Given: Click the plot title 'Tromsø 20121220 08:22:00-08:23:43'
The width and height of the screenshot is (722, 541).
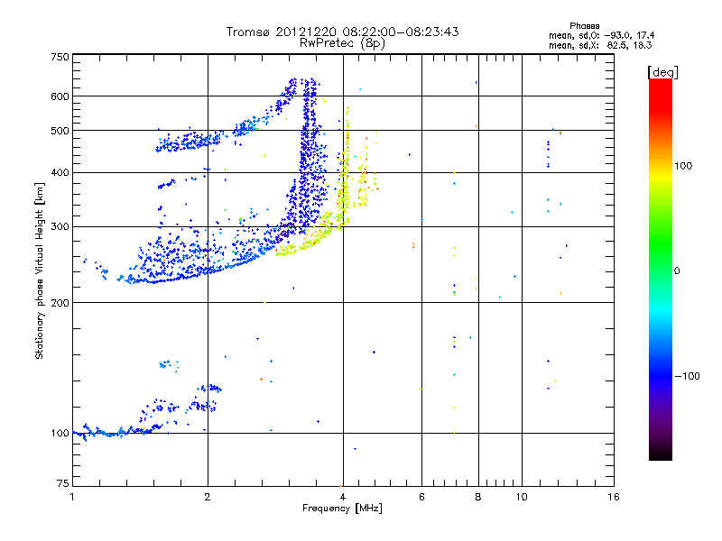Looking at the screenshot, I should click(x=342, y=32).
